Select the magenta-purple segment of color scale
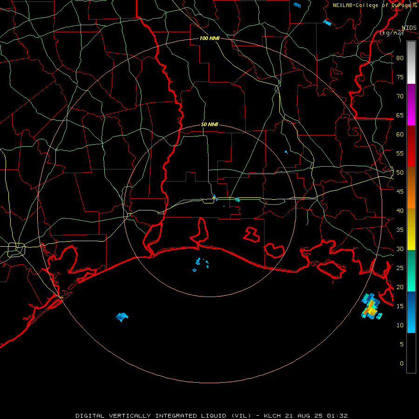 (411, 105)
